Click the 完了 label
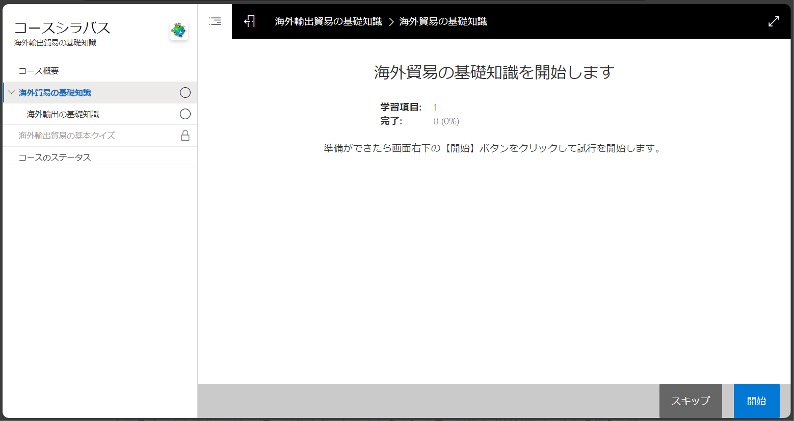The image size is (794, 421). (391, 121)
